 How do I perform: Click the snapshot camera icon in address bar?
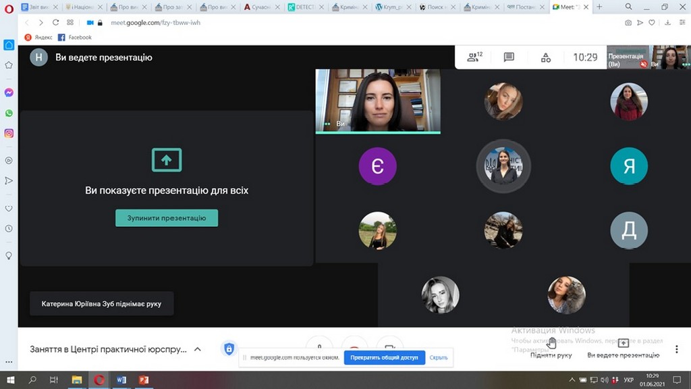coord(628,22)
